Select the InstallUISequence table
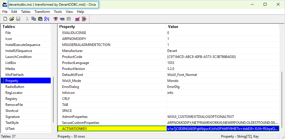Screen dimensions: 285x139 point(26,51)
